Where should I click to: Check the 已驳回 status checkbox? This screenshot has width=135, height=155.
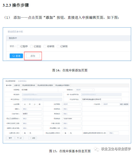pos(31,46)
